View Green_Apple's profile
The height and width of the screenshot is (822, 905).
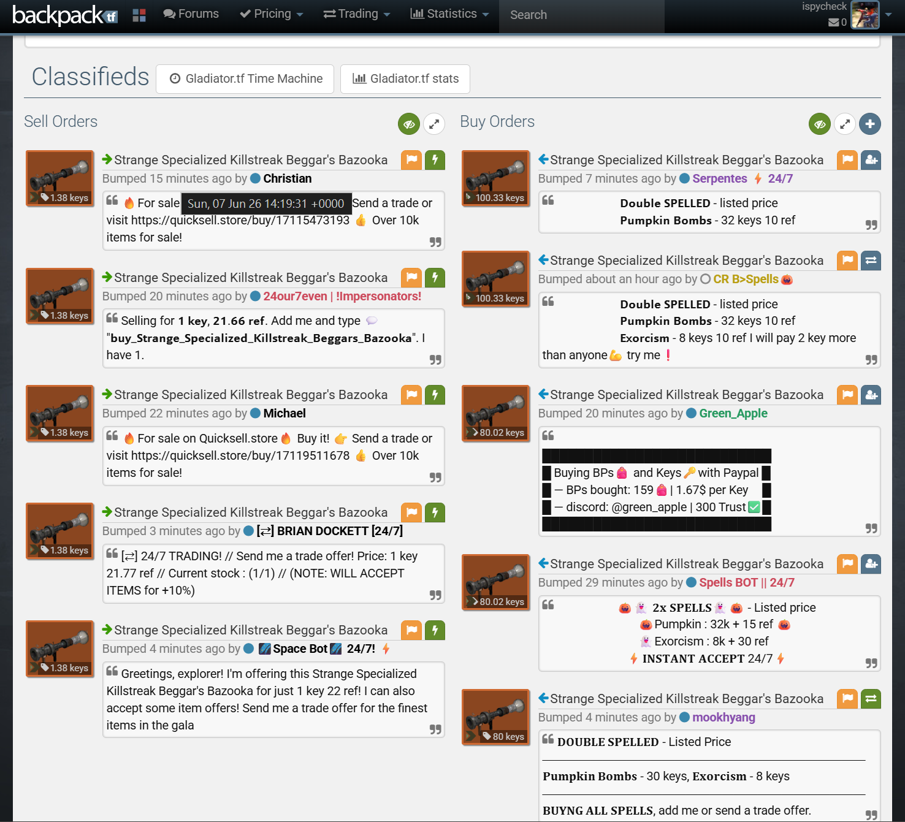click(733, 413)
